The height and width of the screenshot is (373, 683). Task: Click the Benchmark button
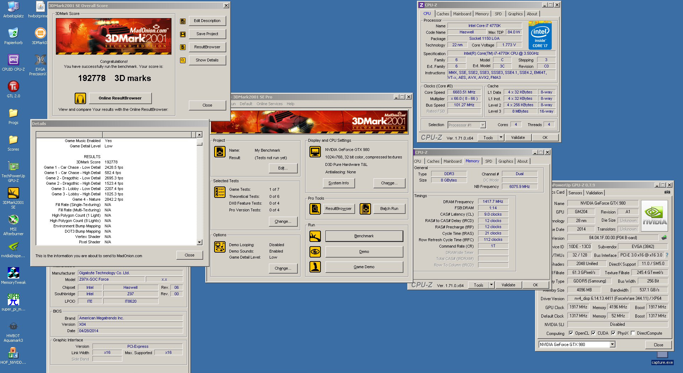click(364, 236)
